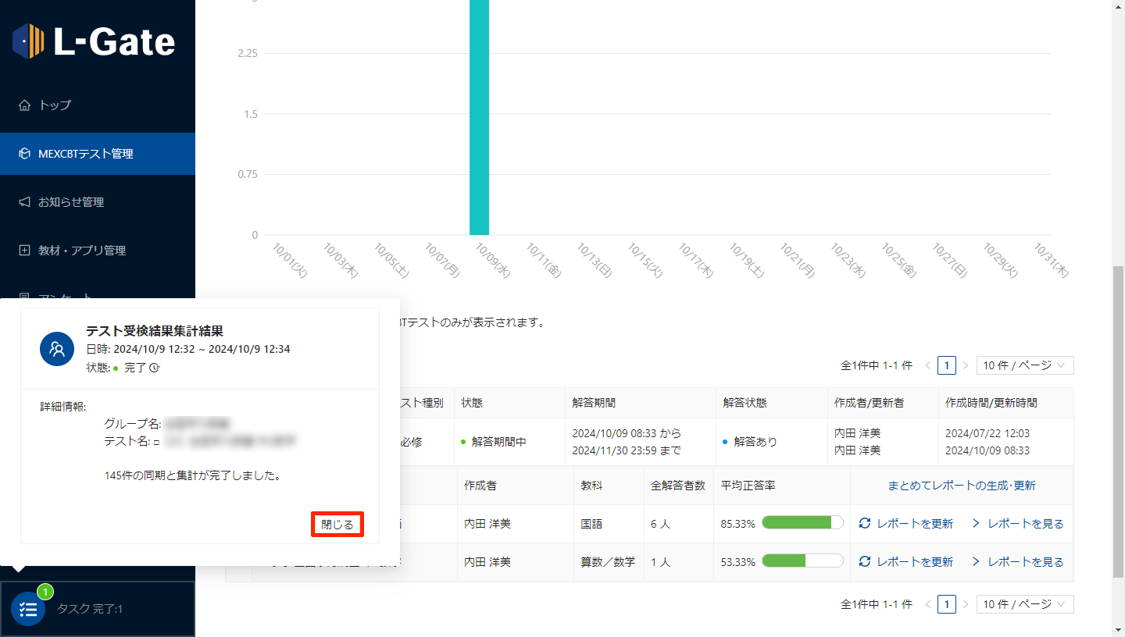
Task: Click the teal bar in the chart
Action: [x=479, y=117]
